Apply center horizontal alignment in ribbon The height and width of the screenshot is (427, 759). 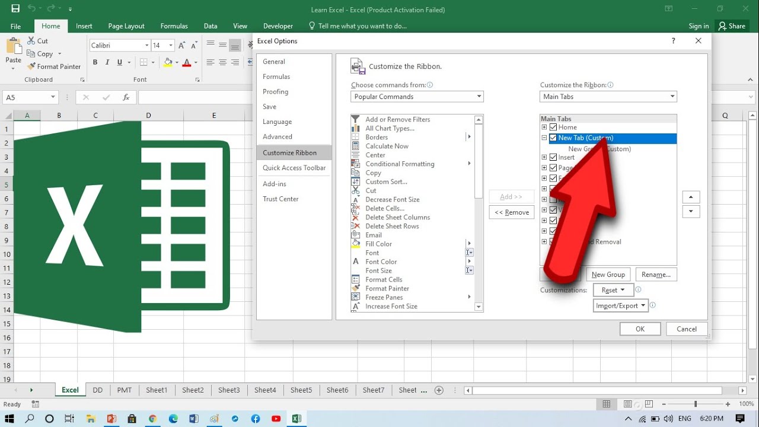click(x=223, y=62)
